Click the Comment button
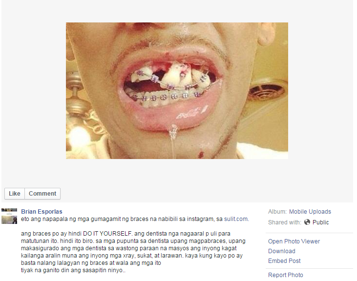This screenshot has height=281, width=357. 42,194
